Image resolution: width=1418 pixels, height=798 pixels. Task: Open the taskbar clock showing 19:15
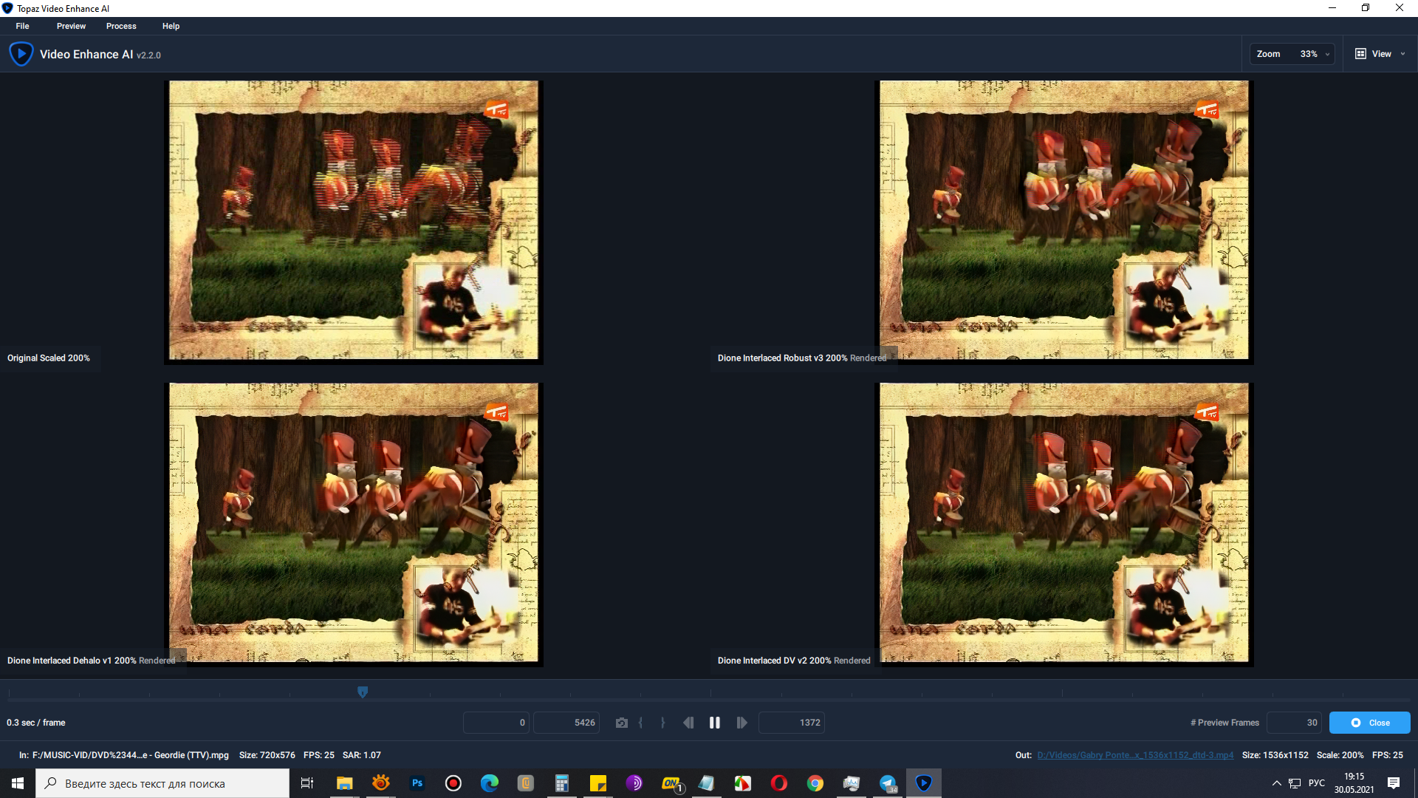coord(1354,783)
